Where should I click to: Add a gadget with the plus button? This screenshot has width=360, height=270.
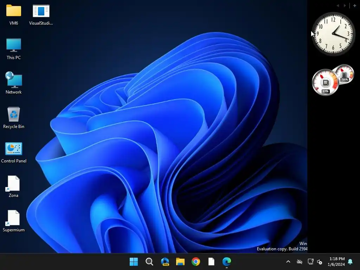click(x=354, y=6)
